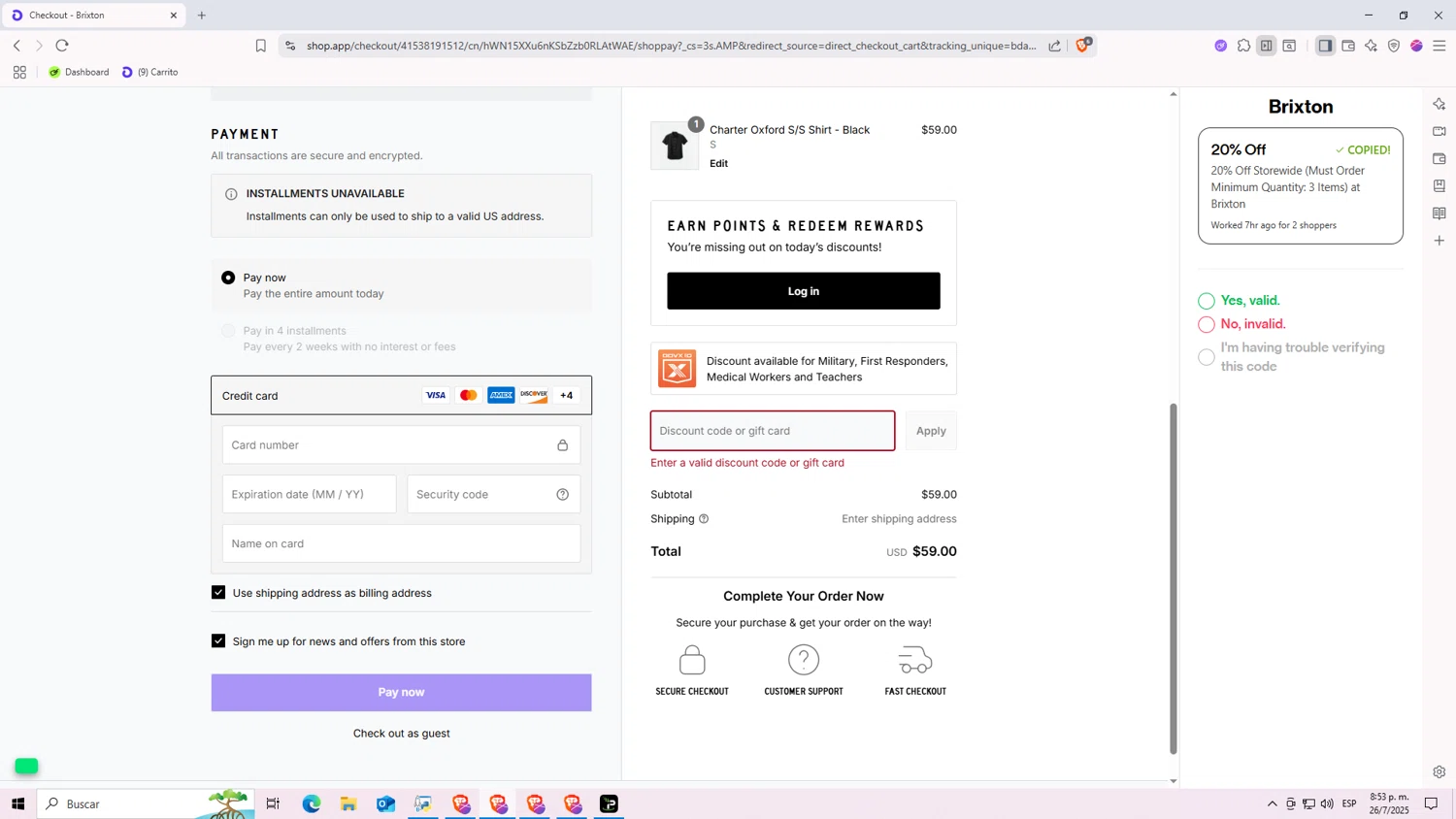Click the installments info circle icon
The height and width of the screenshot is (819, 1456).
pos(231,194)
